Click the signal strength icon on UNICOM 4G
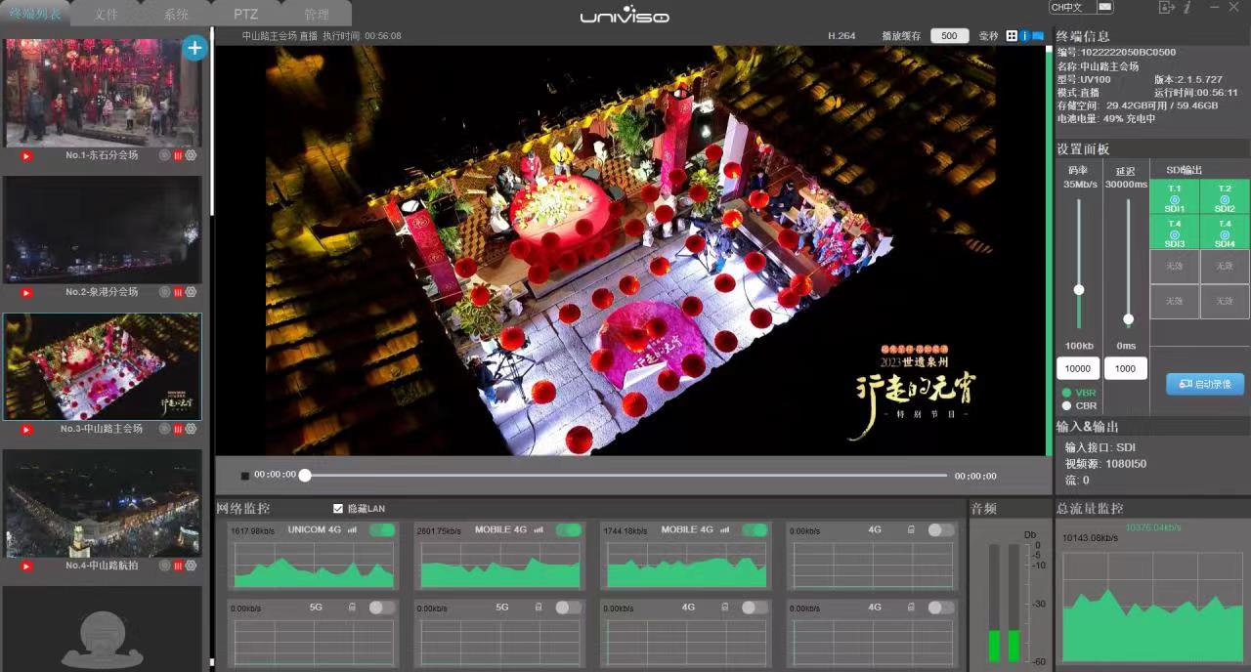This screenshot has height=672, width=1251. point(352,530)
